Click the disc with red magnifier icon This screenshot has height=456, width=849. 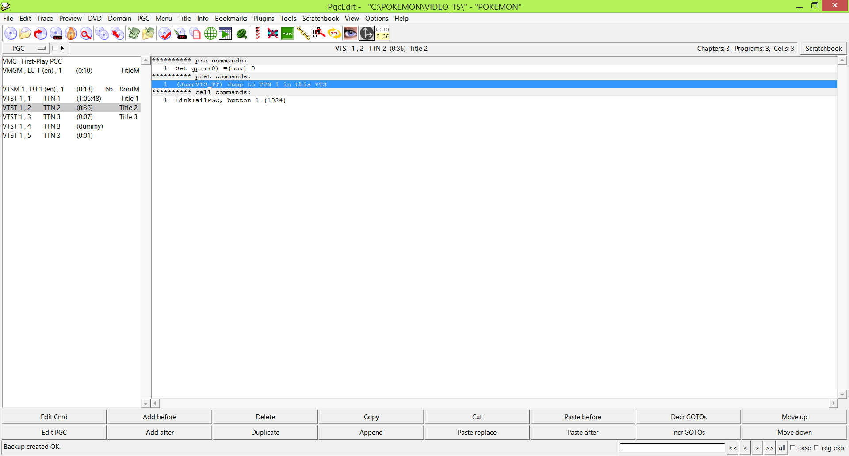[x=86, y=33]
